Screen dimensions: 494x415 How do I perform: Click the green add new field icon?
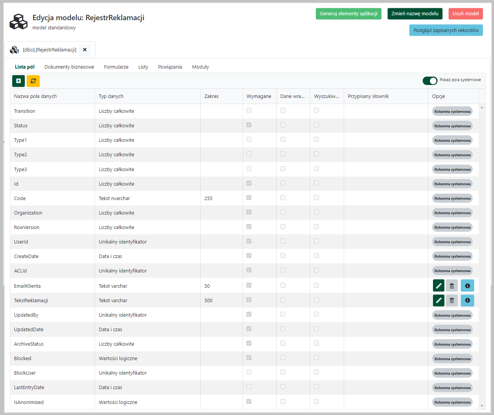pos(18,81)
